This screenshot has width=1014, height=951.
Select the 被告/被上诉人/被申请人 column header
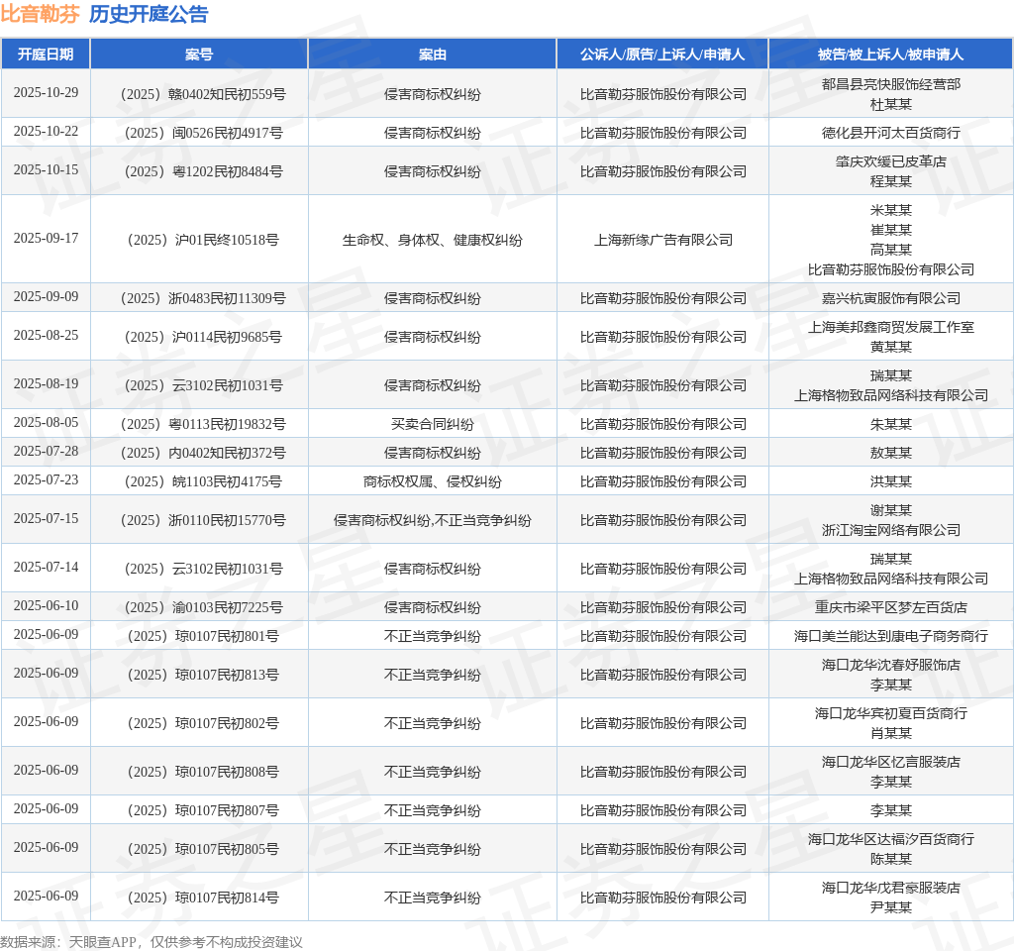point(890,54)
